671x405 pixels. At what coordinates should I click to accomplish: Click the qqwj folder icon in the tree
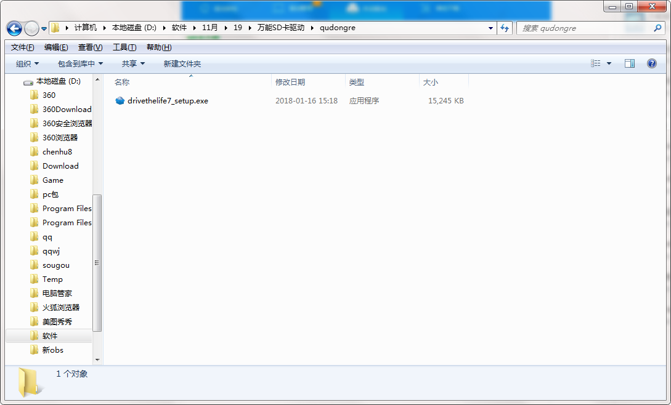tap(35, 251)
